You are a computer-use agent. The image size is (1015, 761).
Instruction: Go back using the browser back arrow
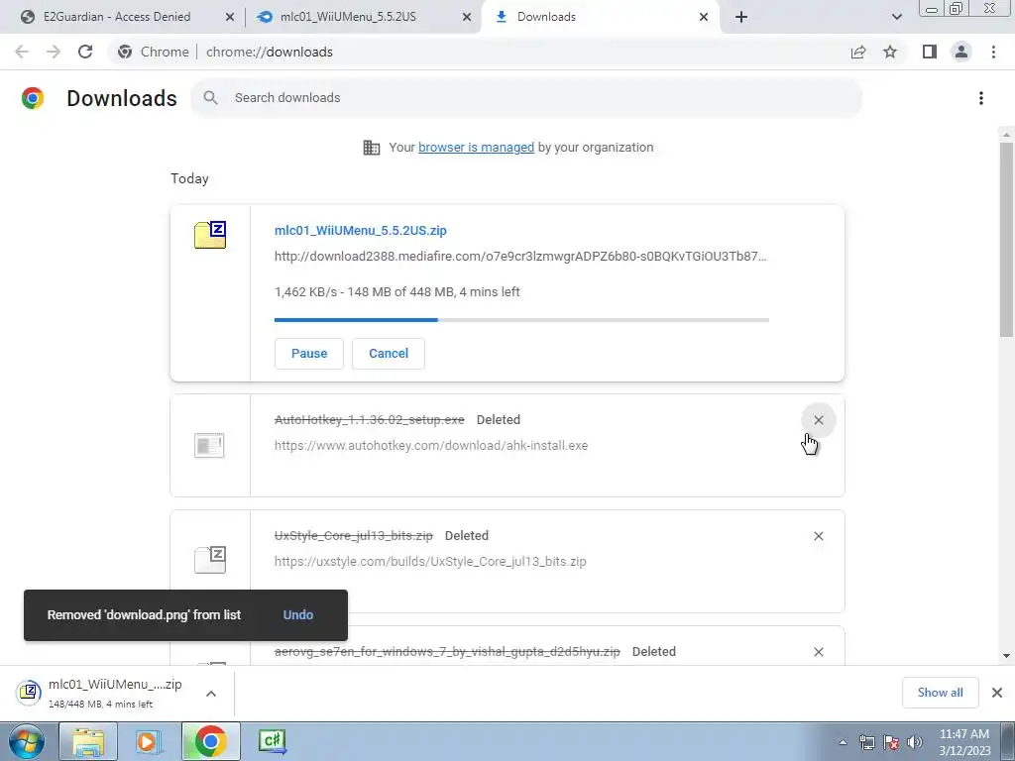(x=22, y=52)
